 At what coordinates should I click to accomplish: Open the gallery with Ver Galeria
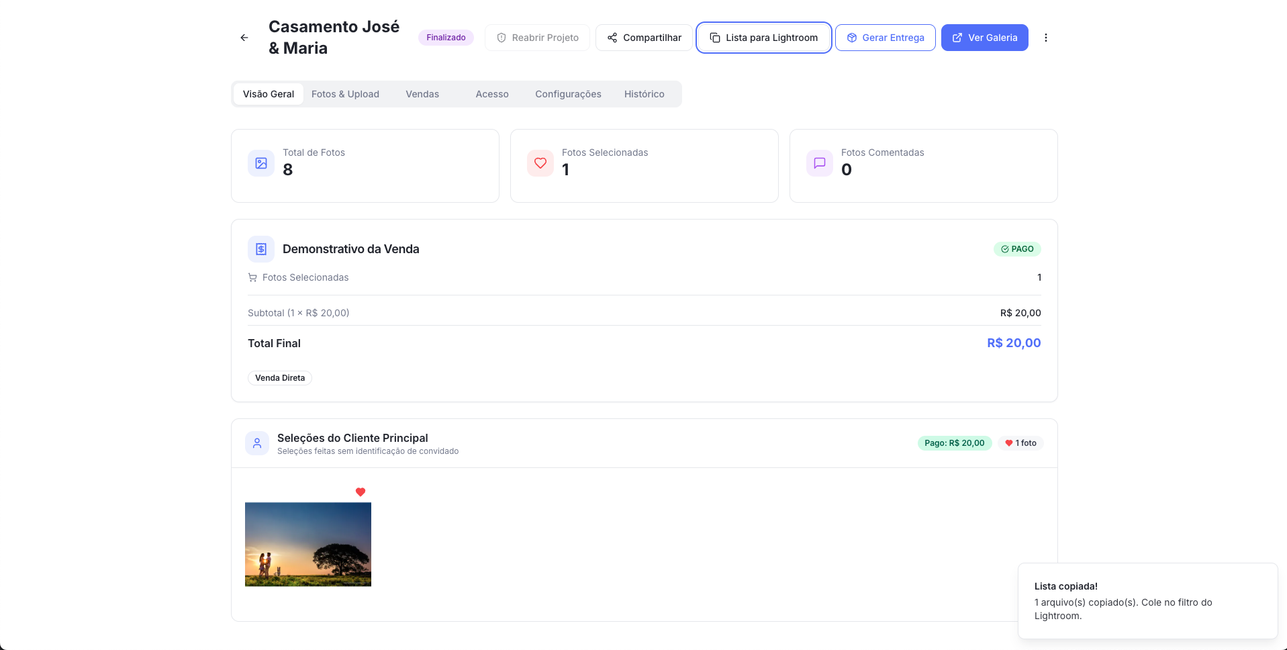(x=985, y=38)
